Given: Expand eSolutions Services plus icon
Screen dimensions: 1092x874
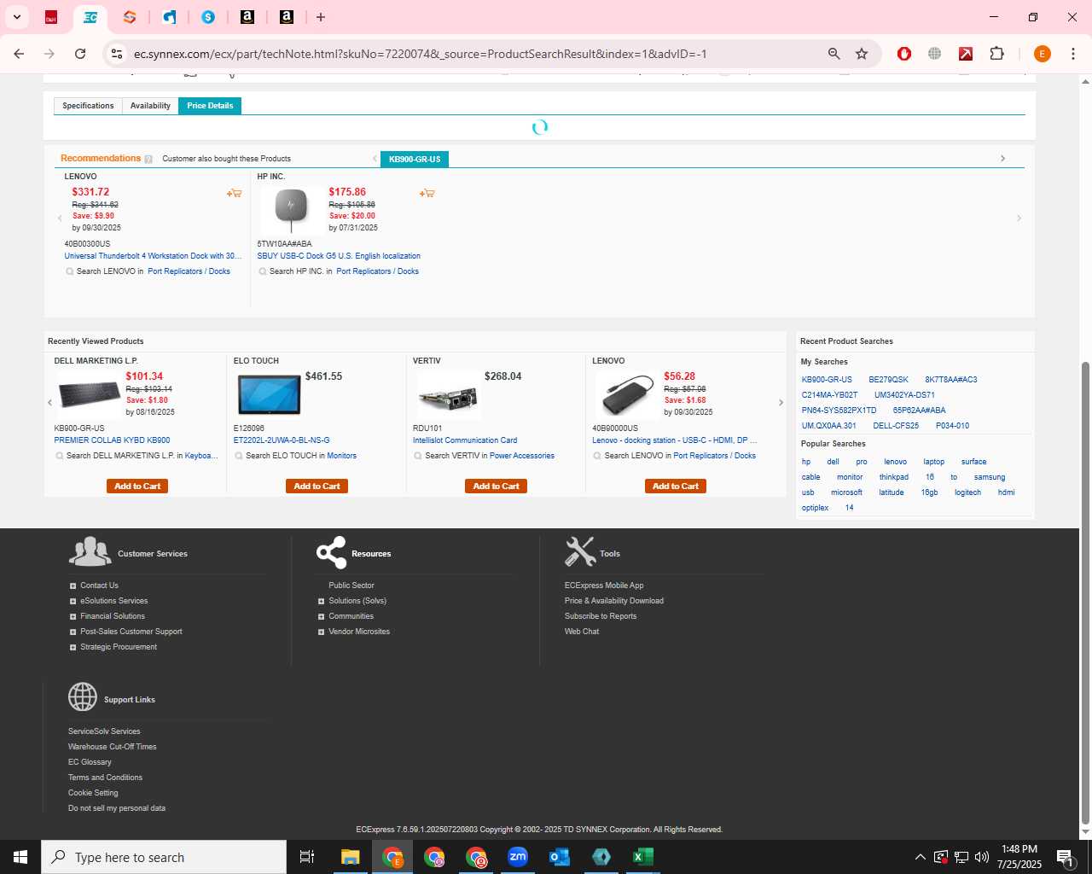Looking at the screenshot, I should pyautogui.click(x=73, y=601).
